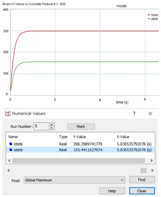
Task: Increase Run Number with up arrow
Action: click(52, 125)
